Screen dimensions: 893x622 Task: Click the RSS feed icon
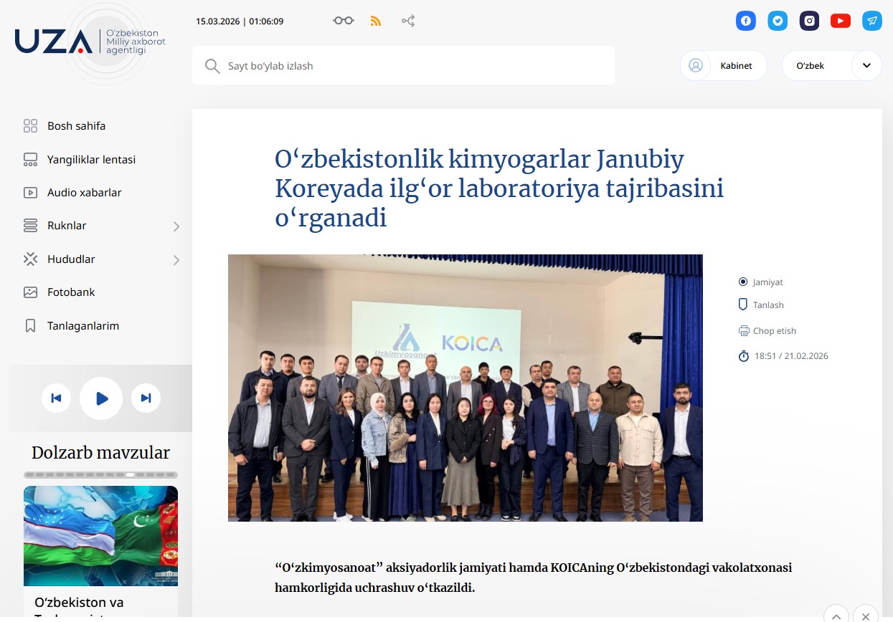[376, 21]
